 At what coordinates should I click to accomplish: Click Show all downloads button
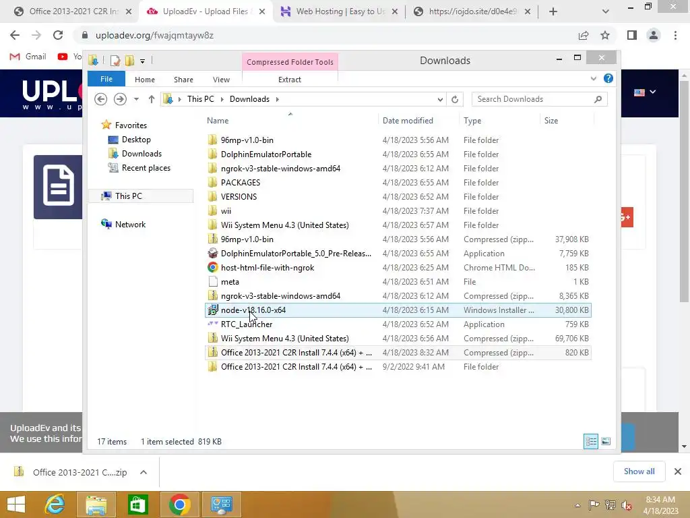pos(639,471)
